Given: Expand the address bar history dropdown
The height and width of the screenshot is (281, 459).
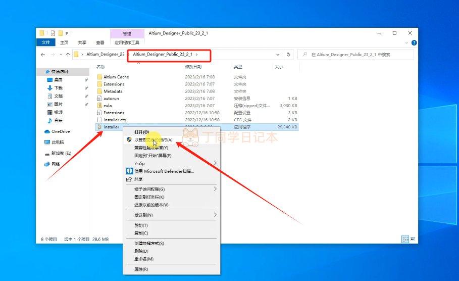Looking at the screenshot, I should [x=278, y=55].
